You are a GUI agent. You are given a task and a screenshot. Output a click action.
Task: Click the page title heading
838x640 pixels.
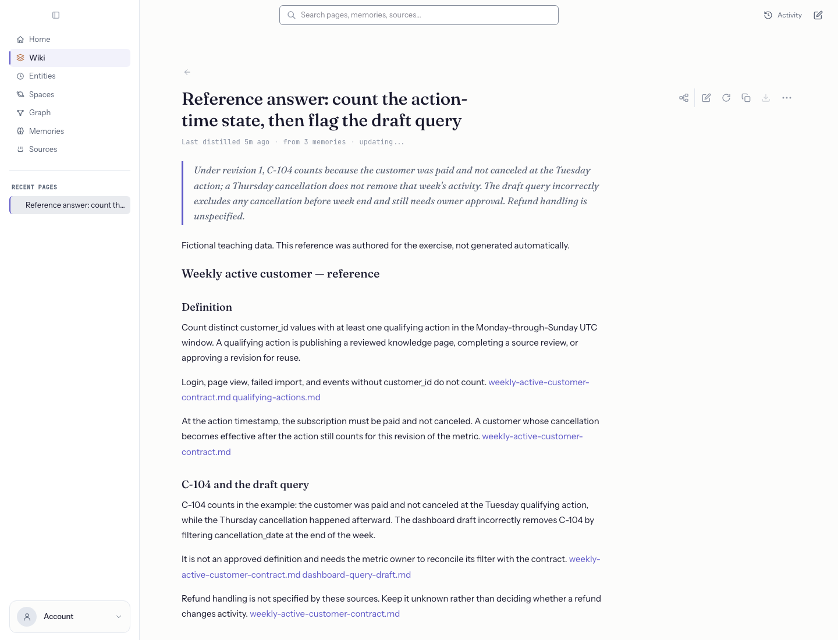pos(325,109)
